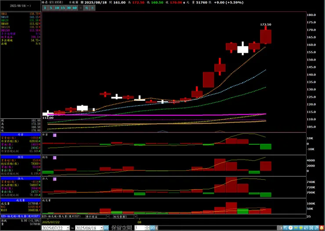The width and height of the screenshot is (325, 231).
Task: Click the SMA120 indicator row
Action: (21, 27)
